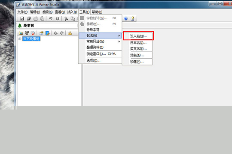Choose 特殊字符 menu entry
Viewport: 232px width, 154px height.
point(100,30)
